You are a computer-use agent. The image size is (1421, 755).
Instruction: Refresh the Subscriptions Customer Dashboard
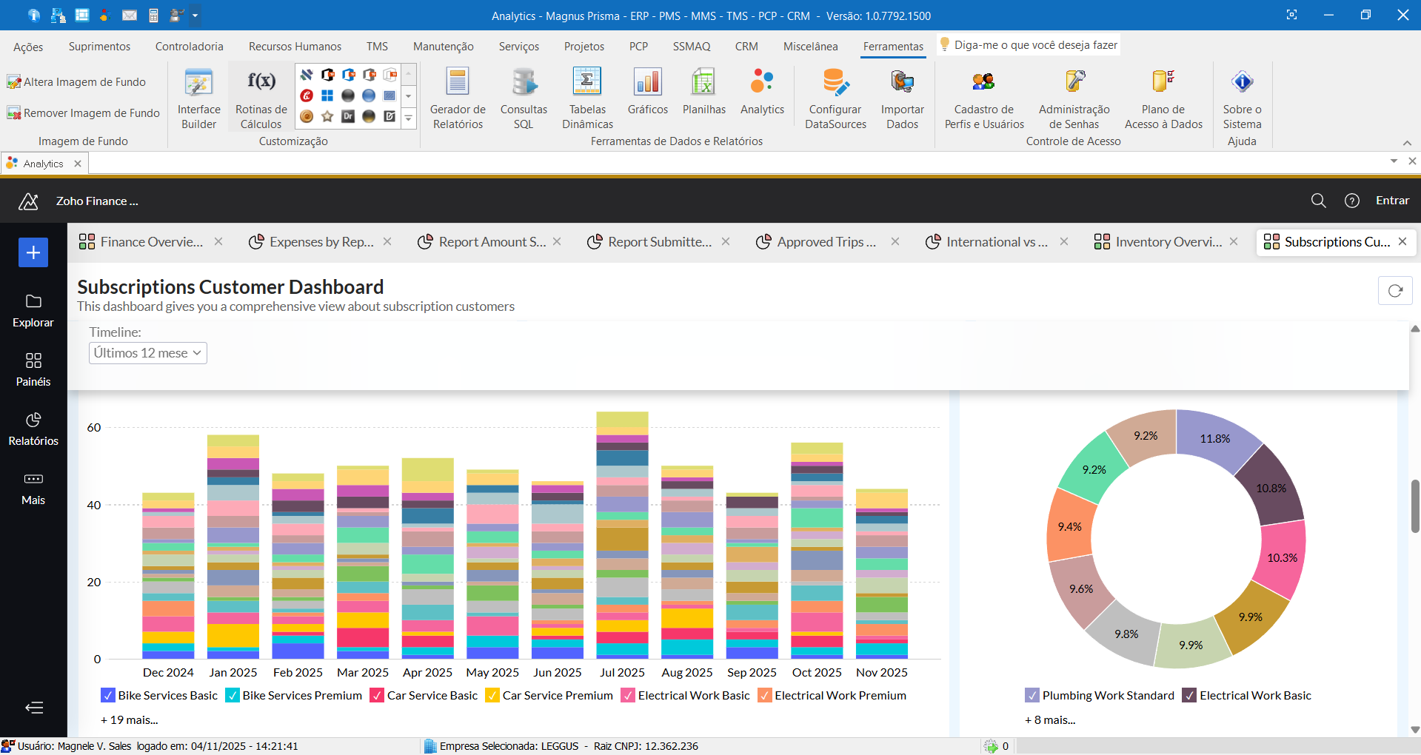(x=1394, y=290)
